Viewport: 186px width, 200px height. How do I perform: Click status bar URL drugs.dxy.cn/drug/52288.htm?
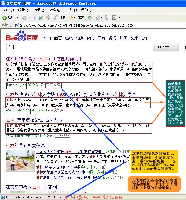[x=33, y=197]
